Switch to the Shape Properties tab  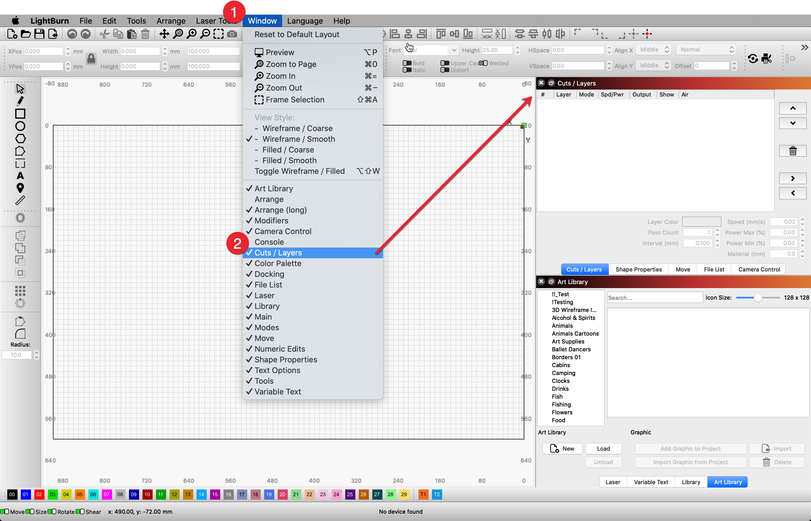coord(638,269)
